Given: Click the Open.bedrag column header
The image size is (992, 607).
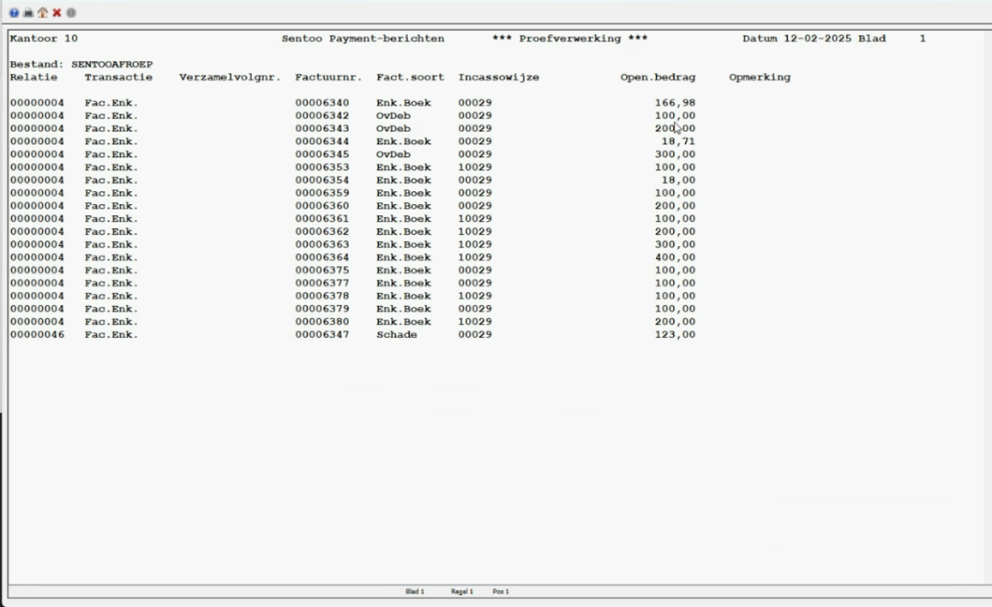Looking at the screenshot, I should pos(658,77).
